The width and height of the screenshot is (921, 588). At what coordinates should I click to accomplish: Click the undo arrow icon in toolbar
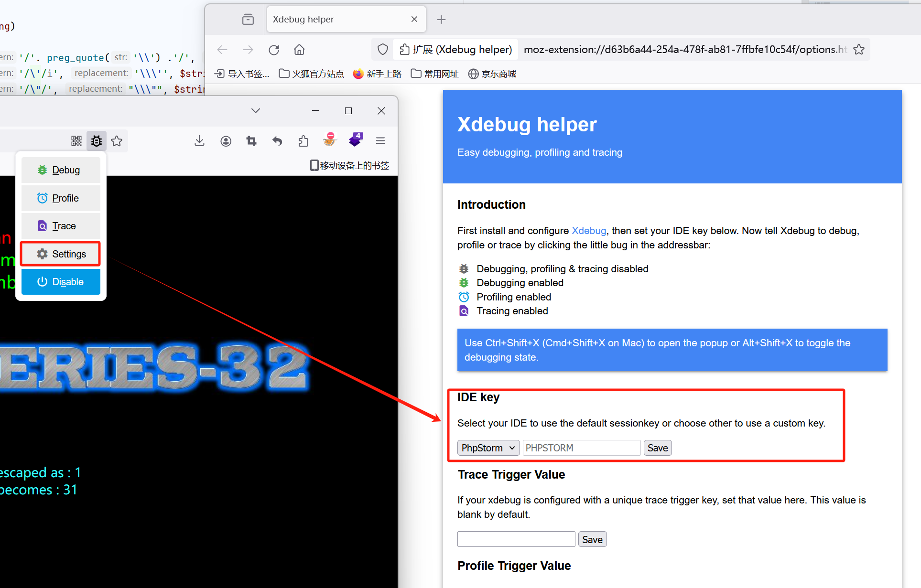277,141
